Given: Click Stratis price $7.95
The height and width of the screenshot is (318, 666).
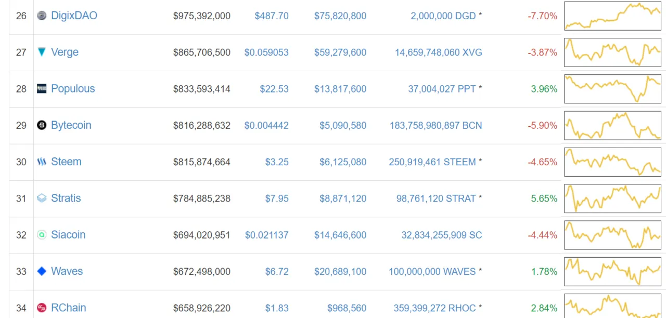Looking at the screenshot, I should click(277, 198).
